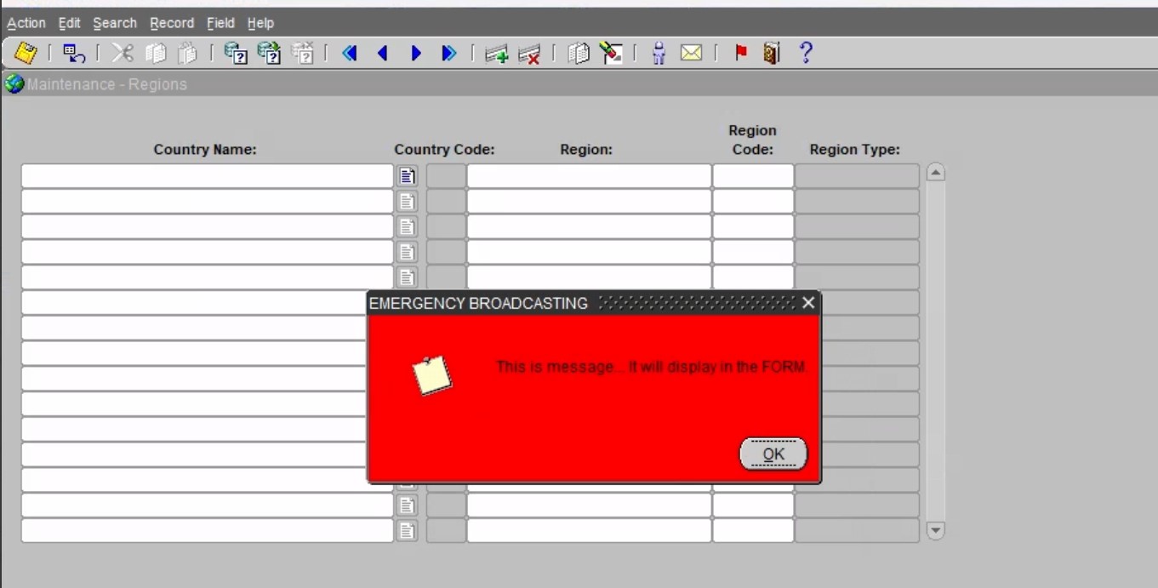Click the Insert Record icon with green plus
Viewport: 1158px width, 588px height.
[496, 54]
